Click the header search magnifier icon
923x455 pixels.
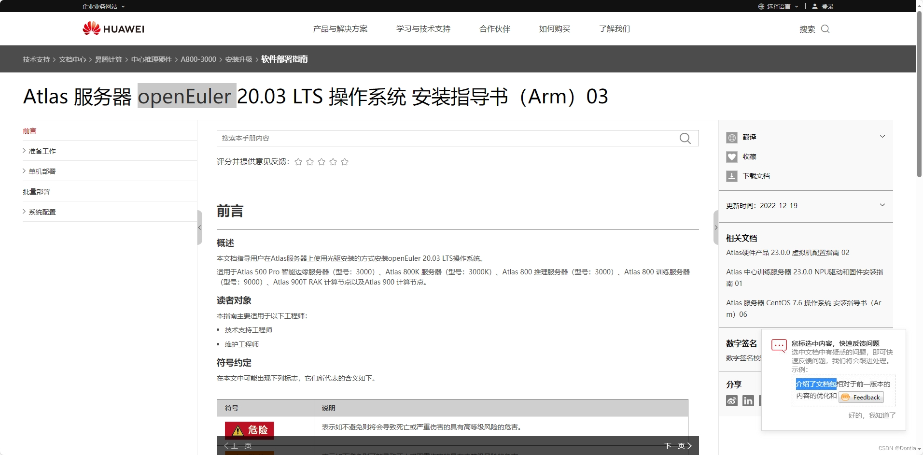(825, 29)
